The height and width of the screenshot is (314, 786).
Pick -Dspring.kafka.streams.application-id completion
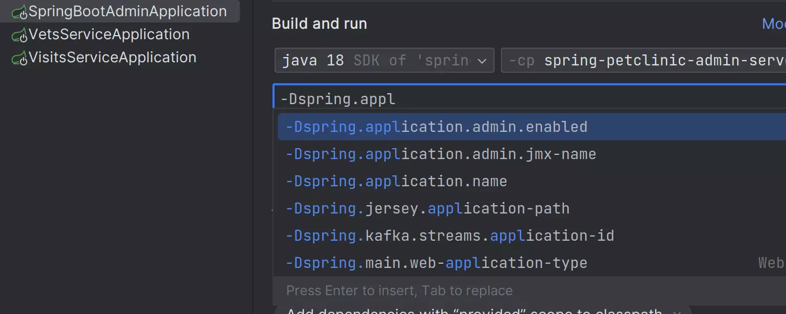click(450, 236)
